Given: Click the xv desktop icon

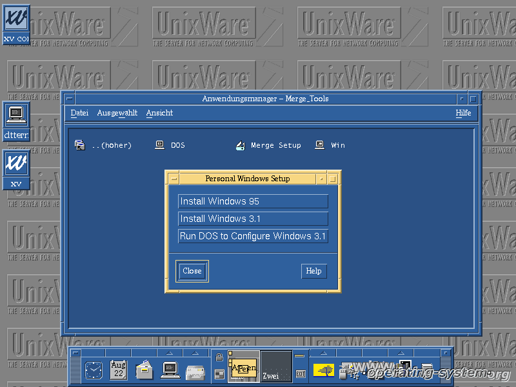Looking at the screenshot, I should [16, 170].
